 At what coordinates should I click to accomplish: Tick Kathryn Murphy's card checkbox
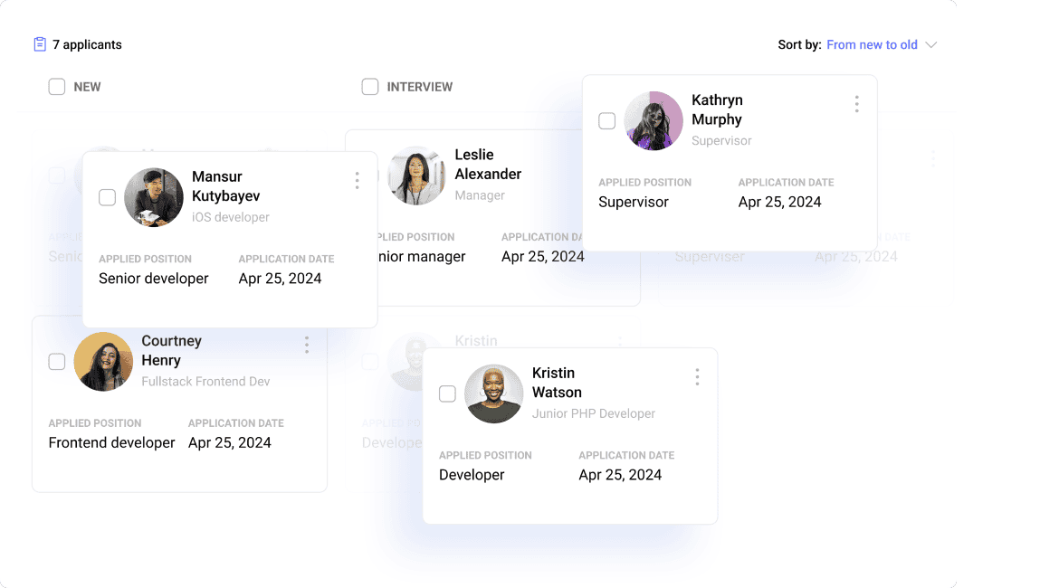pyautogui.click(x=607, y=120)
